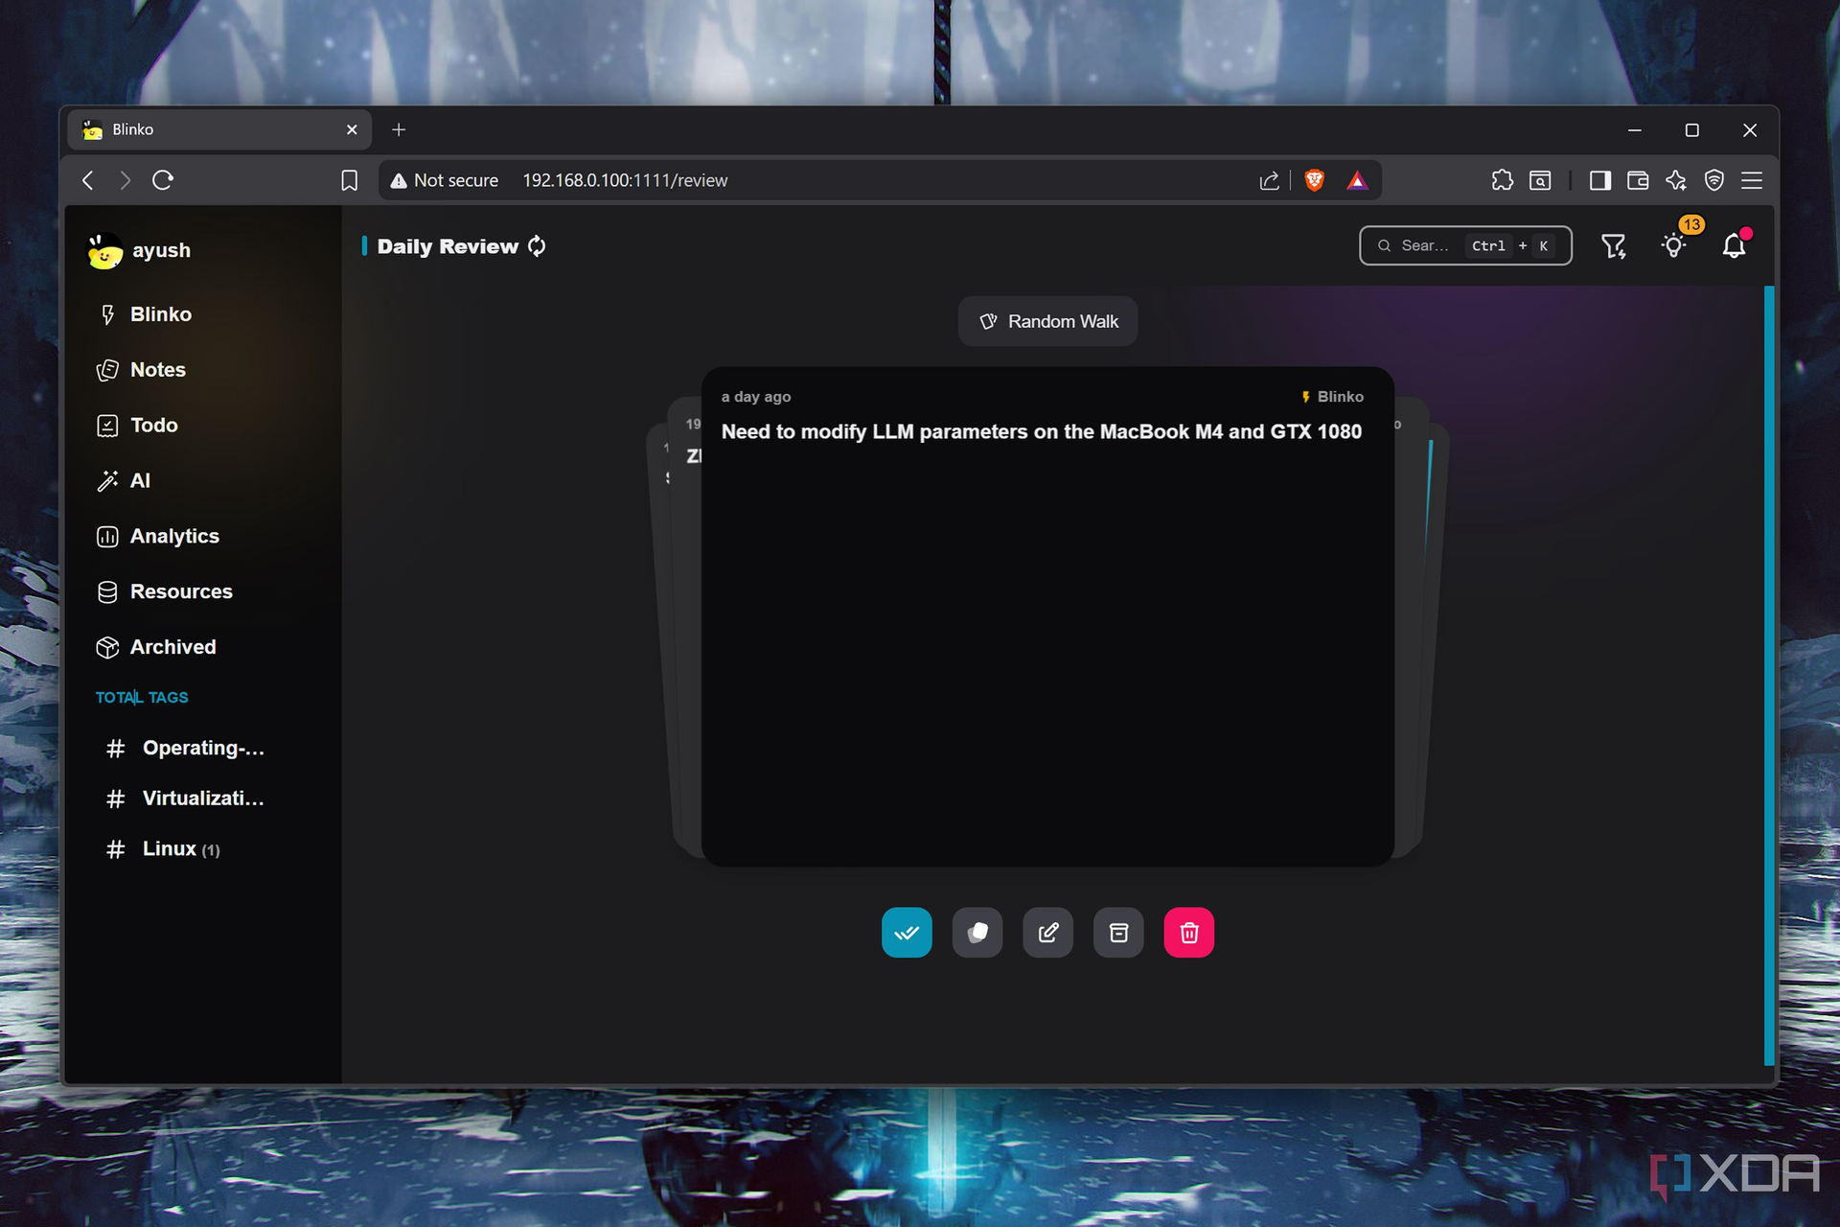
Task: Edit the current review note
Action: pos(1048,932)
